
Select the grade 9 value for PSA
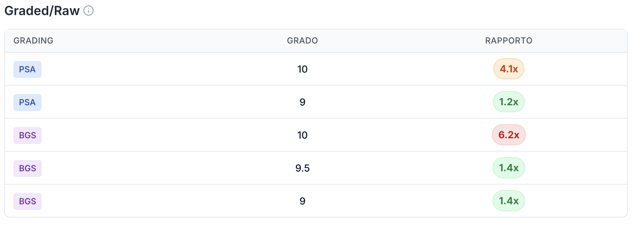[x=302, y=102]
